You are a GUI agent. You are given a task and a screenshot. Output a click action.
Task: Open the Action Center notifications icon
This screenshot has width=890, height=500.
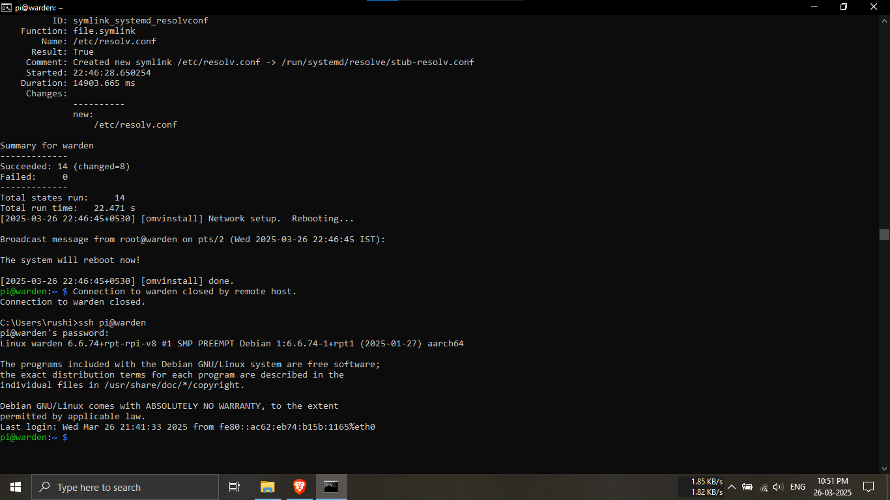(x=868, y=487)
